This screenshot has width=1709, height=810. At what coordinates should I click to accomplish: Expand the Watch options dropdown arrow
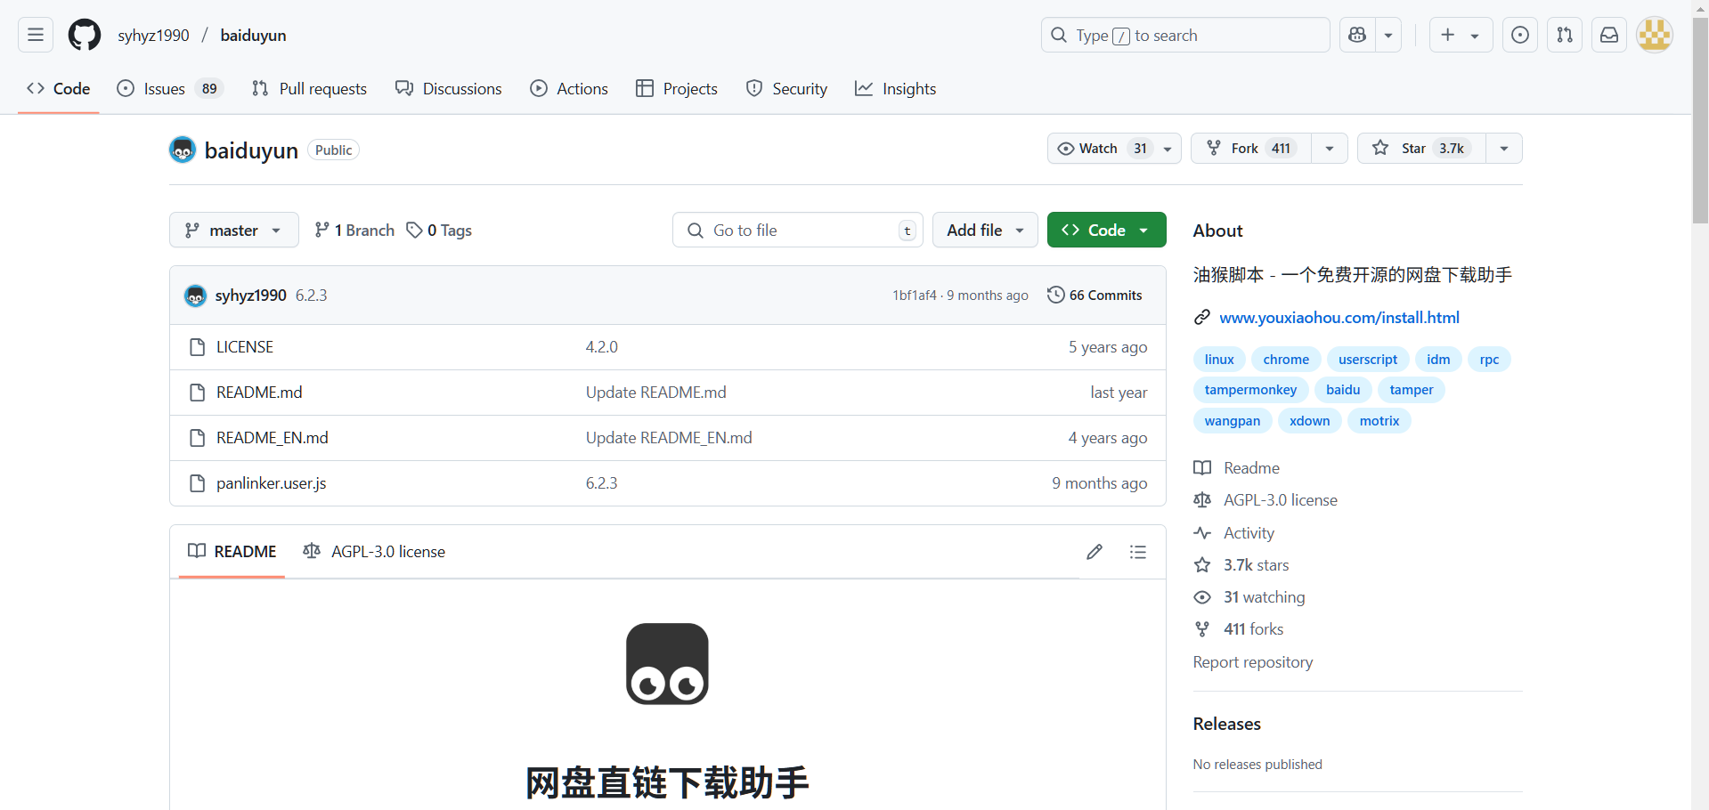coord(1168,149)
